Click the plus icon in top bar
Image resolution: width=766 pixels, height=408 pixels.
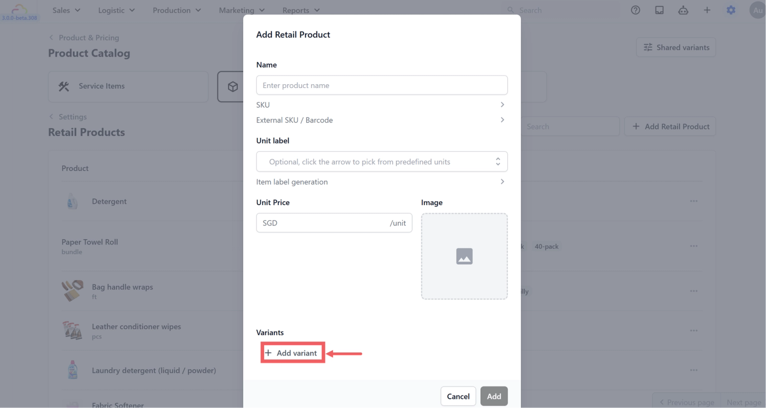tap(707, 10)
